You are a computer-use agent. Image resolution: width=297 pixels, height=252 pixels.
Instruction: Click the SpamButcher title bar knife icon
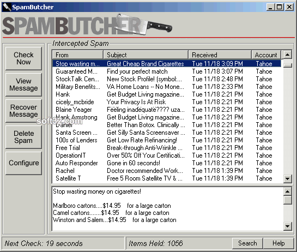pyautogui.click(x=7, y=7)
